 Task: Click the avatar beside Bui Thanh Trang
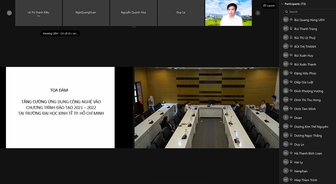point(286,29)
